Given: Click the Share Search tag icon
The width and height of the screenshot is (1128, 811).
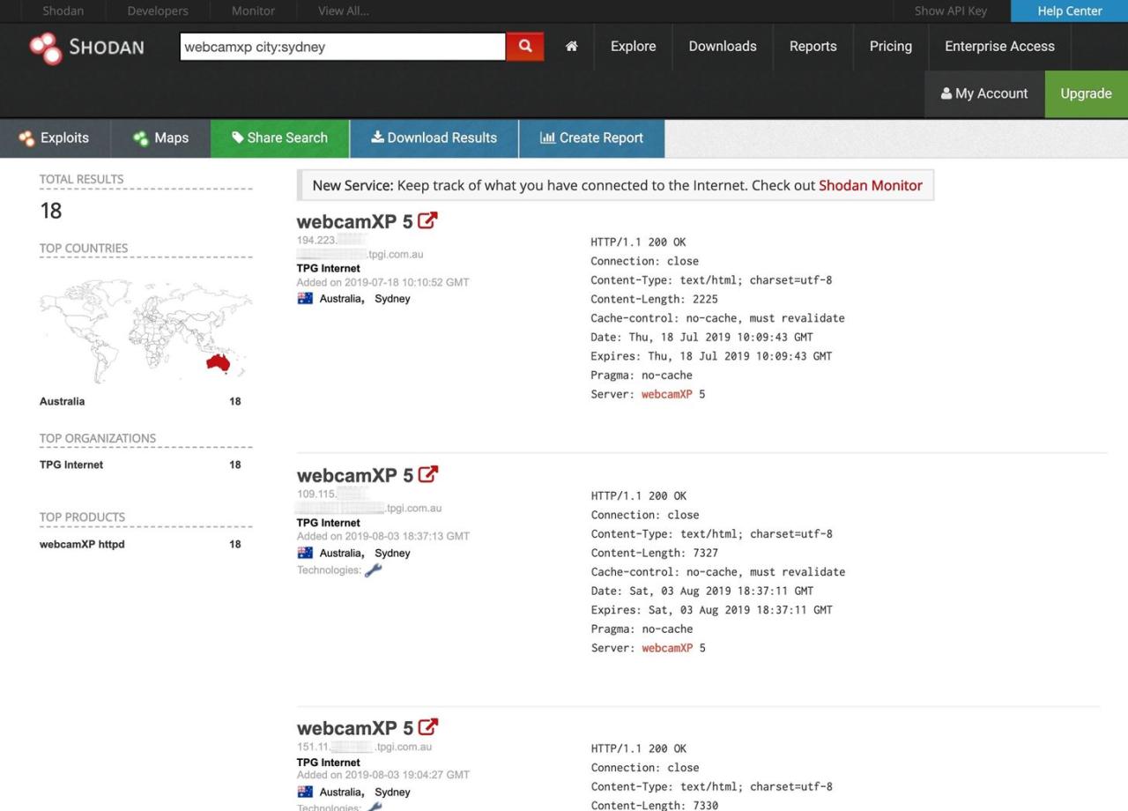Looking at the screenshot, I should (x=237, y=138).
